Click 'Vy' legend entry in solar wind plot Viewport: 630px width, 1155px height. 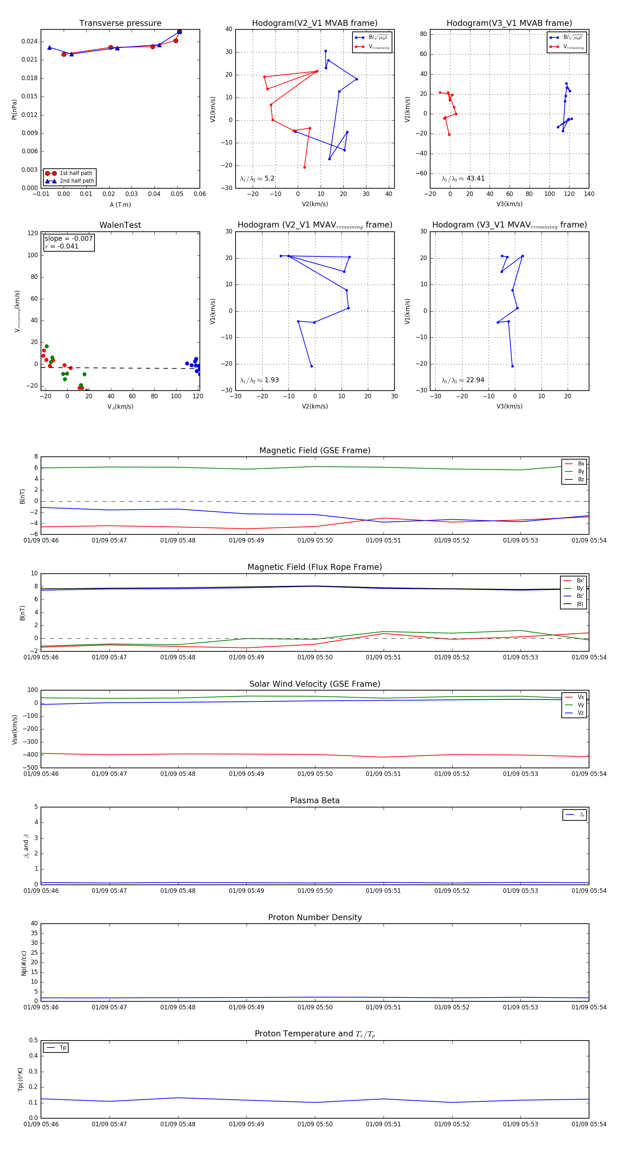coord(574,705)
